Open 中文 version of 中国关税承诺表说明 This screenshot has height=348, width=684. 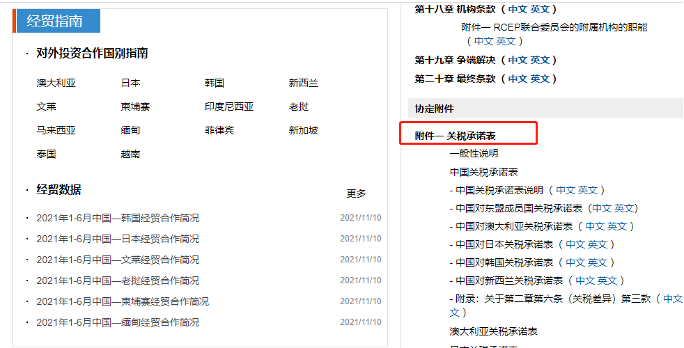click(566, 190)
